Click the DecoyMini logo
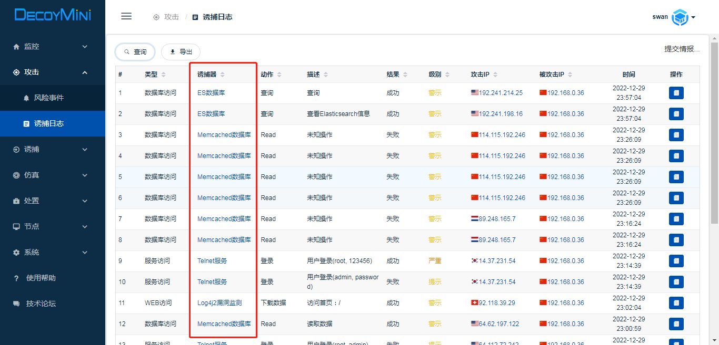Screen dimensions: 719x345 53,15
